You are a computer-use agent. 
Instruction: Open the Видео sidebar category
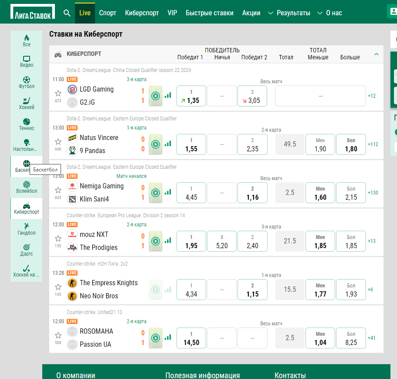click(27, 61)
